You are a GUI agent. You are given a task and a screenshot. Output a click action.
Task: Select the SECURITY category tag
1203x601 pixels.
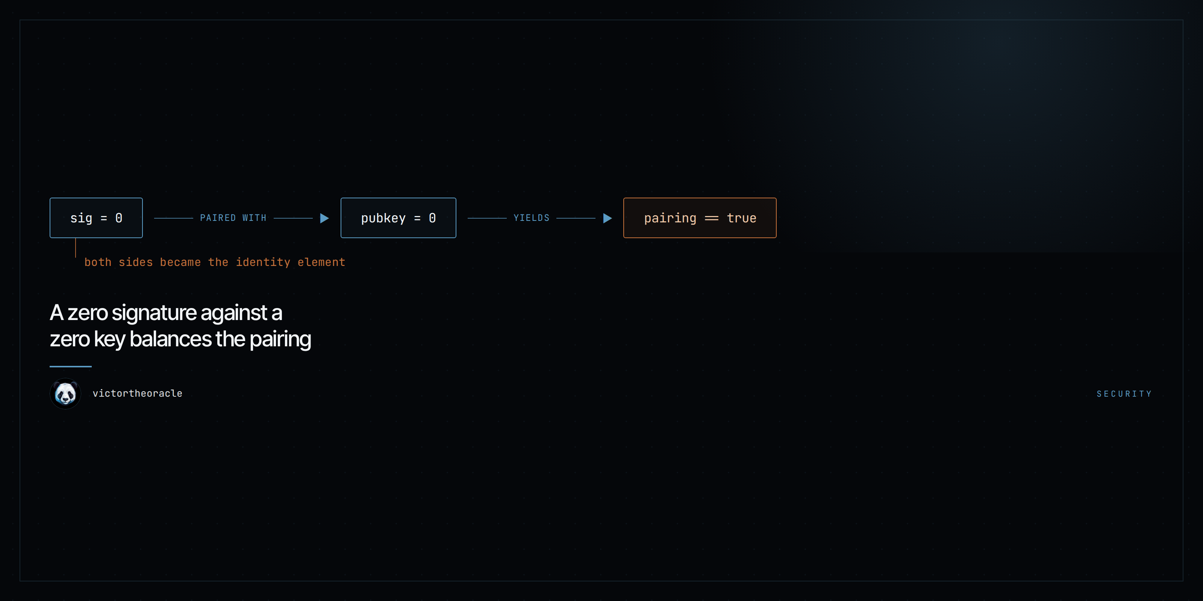(x=1124, y=394)
